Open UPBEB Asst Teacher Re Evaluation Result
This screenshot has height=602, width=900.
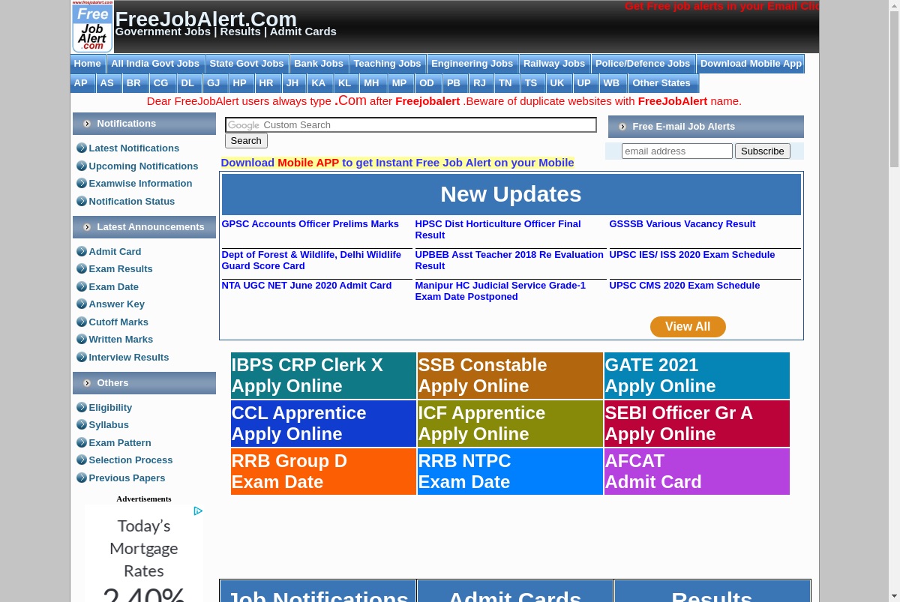[x=509, y=260]
